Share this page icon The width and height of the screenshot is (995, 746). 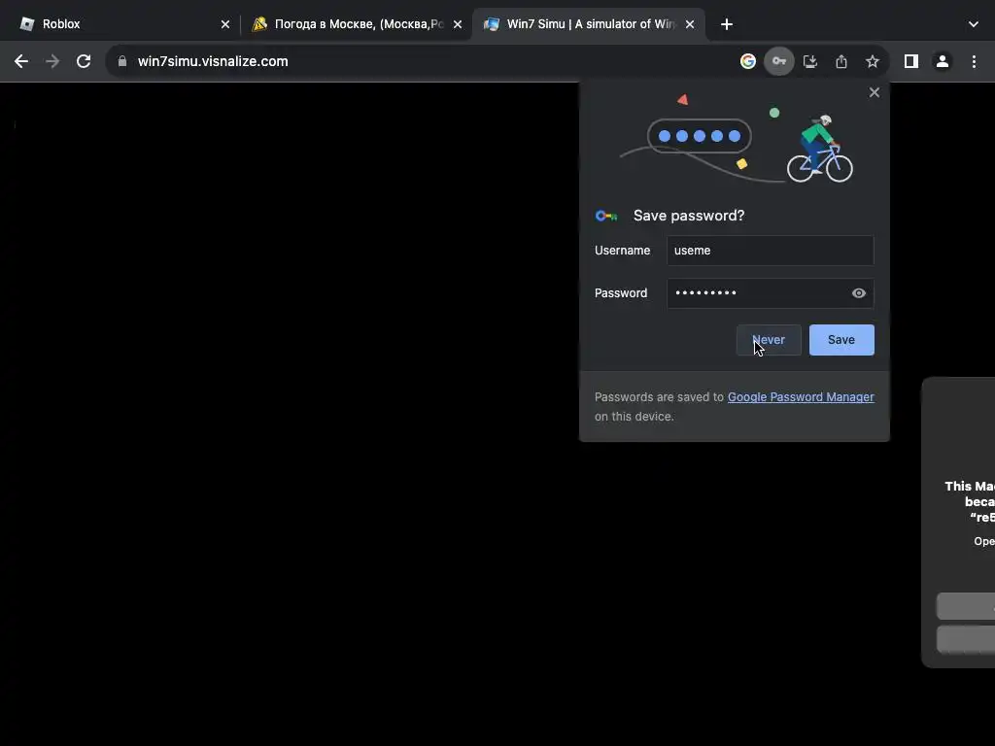coord(841,61)
